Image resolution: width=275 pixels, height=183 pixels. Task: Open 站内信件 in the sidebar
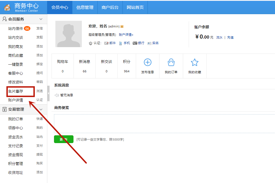tap(16, 29)
